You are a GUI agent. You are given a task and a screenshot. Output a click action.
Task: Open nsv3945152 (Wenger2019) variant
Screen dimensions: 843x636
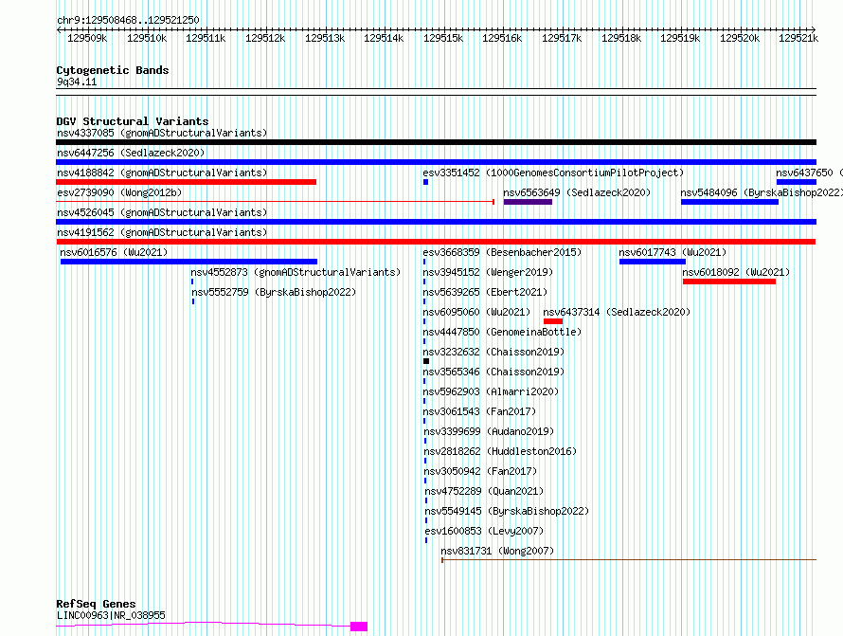[x=488, y=272]
